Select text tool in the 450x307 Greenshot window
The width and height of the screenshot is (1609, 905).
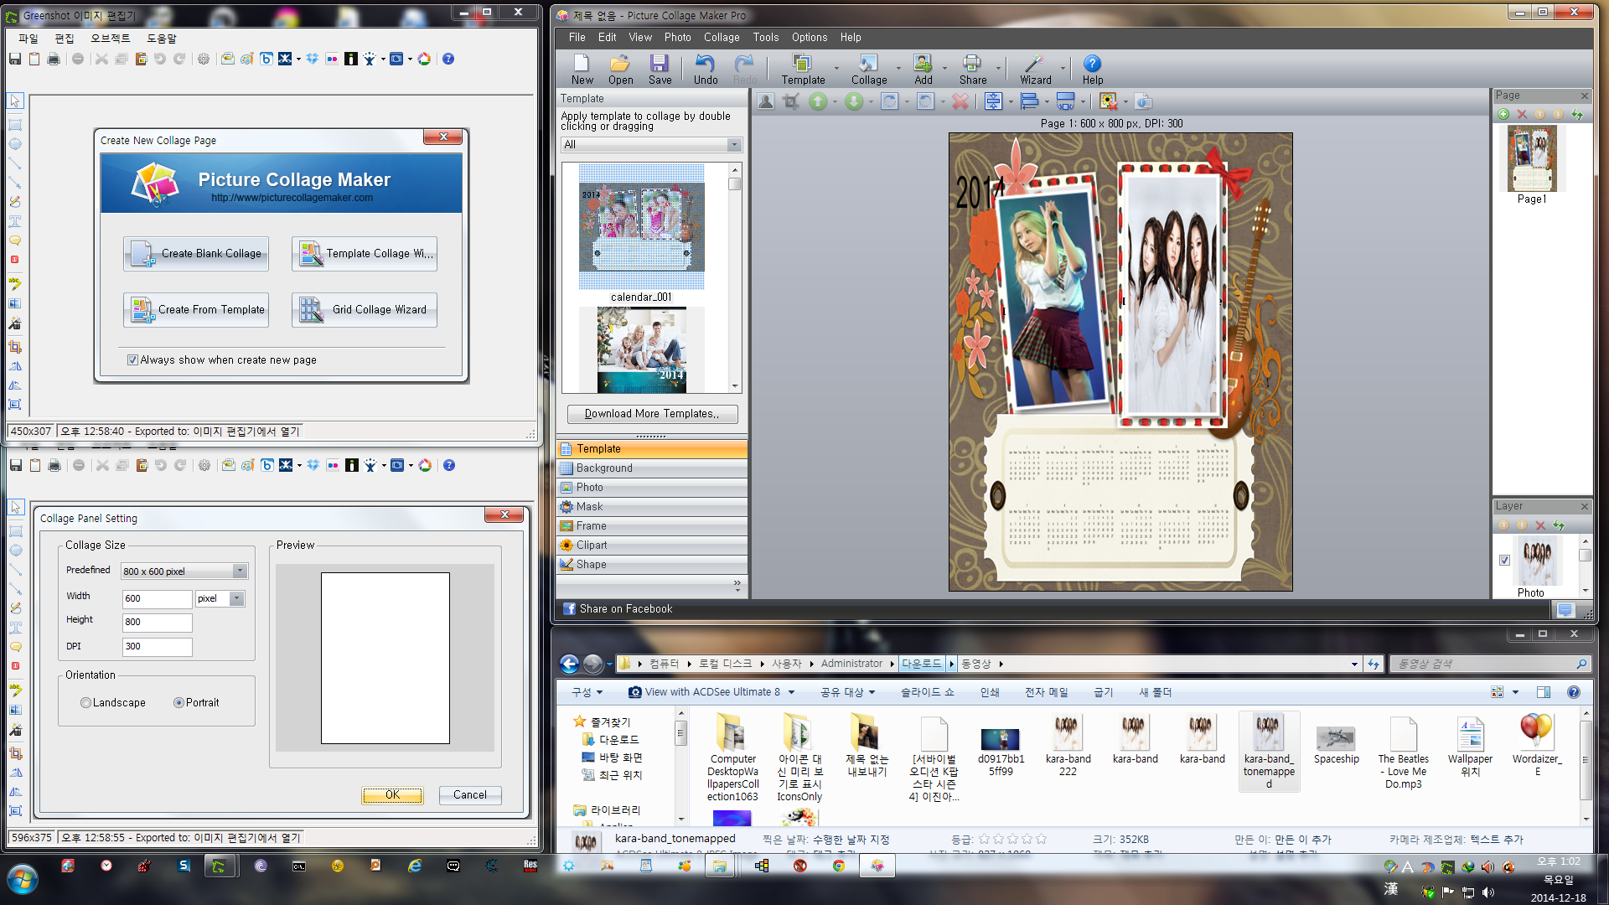click(15, 221)
